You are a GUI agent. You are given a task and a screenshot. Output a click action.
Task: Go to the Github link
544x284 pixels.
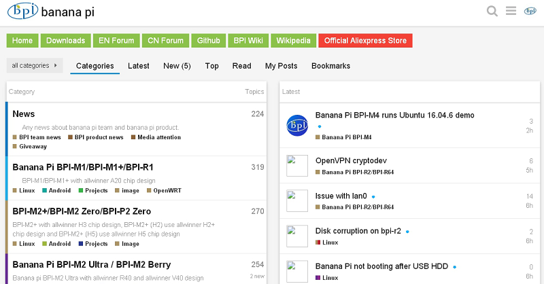[x=208, y=41]
